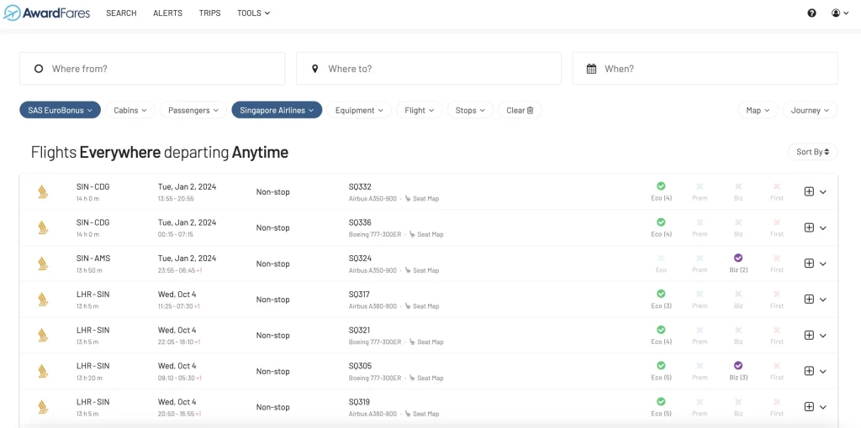Click the Eco (5) availability icon for SQ305
861x428 pixels.
tap(661, 366)
